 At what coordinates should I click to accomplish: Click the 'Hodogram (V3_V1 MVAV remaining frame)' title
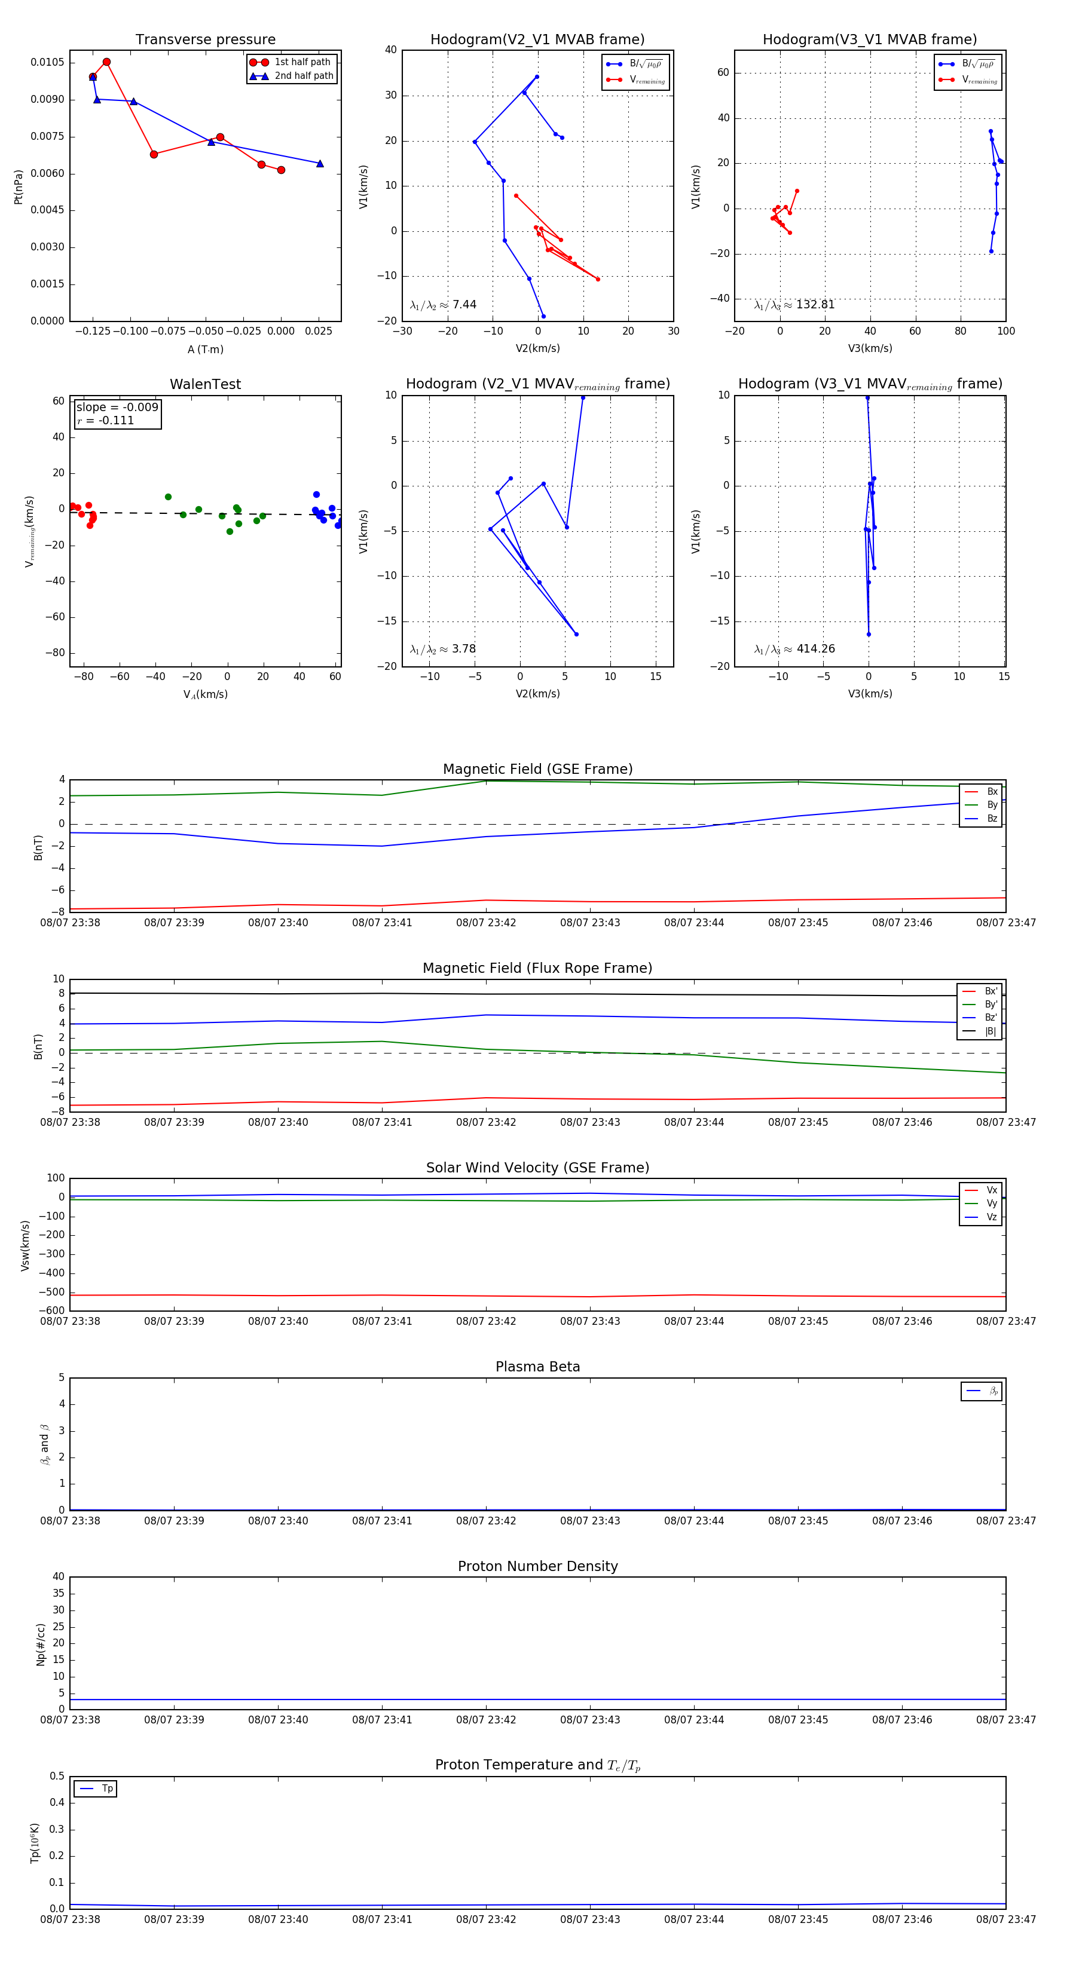click(x=870, y=384)
